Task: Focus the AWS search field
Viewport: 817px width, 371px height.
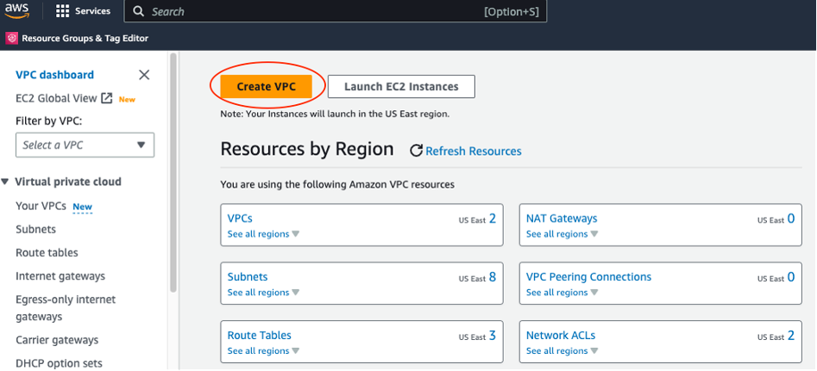Action: 335,11
